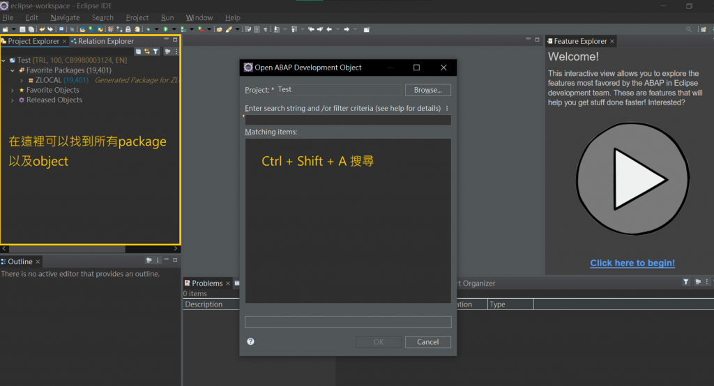Collapse all in Project Explorer
The width and height of the screenshot is (714, 386).
138,52
